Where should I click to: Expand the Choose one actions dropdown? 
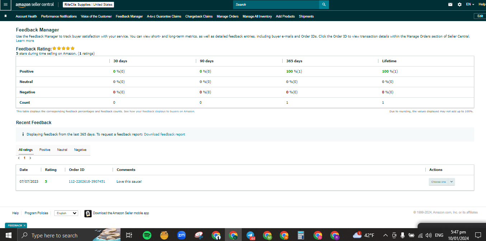[x=442, y=182]
